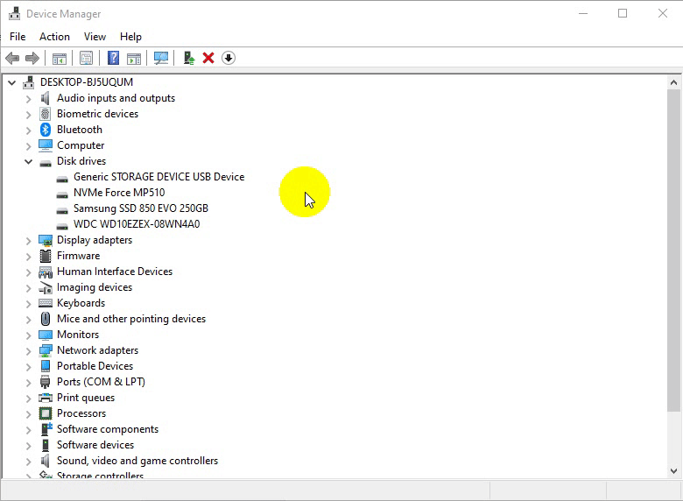The image size is (683, 501).
Task: Click the Mice and other pointing devices icon
Action: pyautogui.click(x=46, y=319)
